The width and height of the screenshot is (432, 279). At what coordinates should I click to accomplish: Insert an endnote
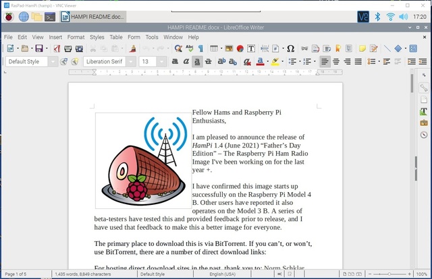(x=327, y=49)
